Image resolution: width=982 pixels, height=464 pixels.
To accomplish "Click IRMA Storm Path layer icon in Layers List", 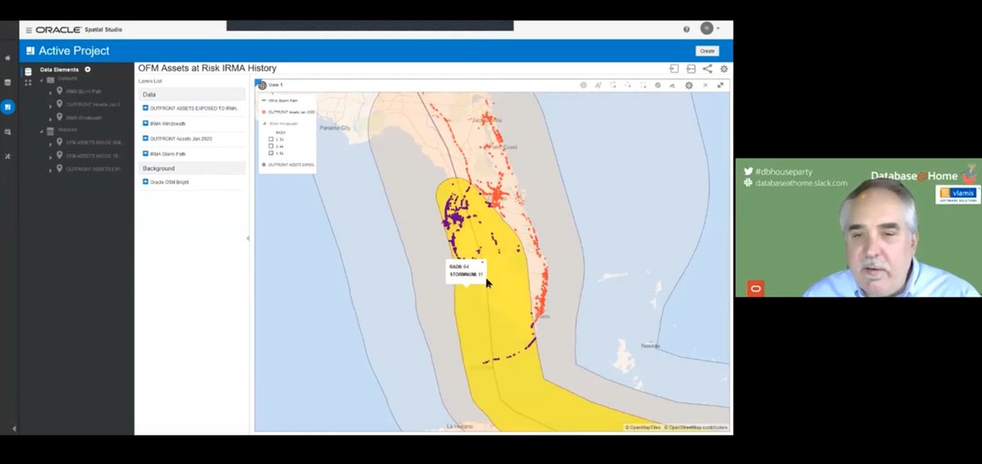I will (x=146, y=153).
